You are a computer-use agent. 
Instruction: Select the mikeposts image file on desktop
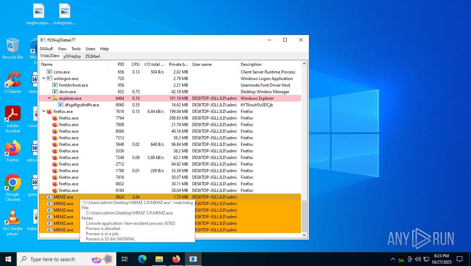65,14
